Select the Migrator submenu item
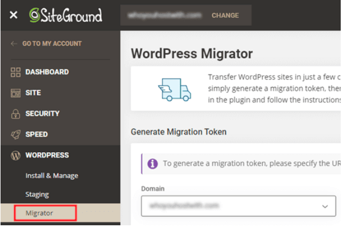The height and width of the screenshot is (228, 344). point(39,213)
